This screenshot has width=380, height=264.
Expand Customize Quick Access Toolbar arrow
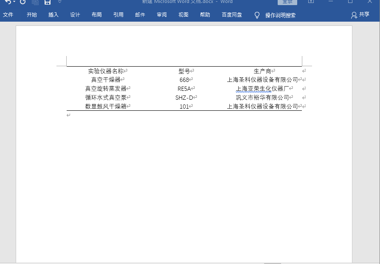click(x=59, y=2)
